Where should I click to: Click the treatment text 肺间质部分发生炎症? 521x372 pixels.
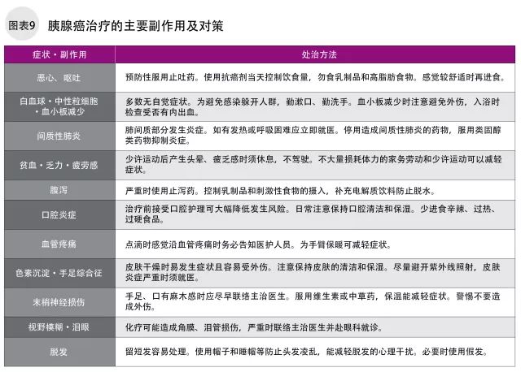pyautogui.click(x=164, y=130)
